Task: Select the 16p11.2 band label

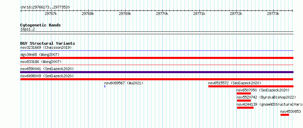Action: tap(28, 29)
